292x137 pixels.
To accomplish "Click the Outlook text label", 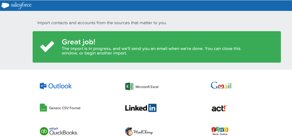I will pyautogui.click(x=60, y=86).
